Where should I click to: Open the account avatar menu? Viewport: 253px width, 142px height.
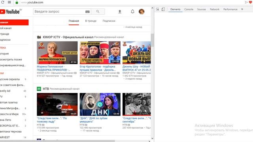coord(142,11)
